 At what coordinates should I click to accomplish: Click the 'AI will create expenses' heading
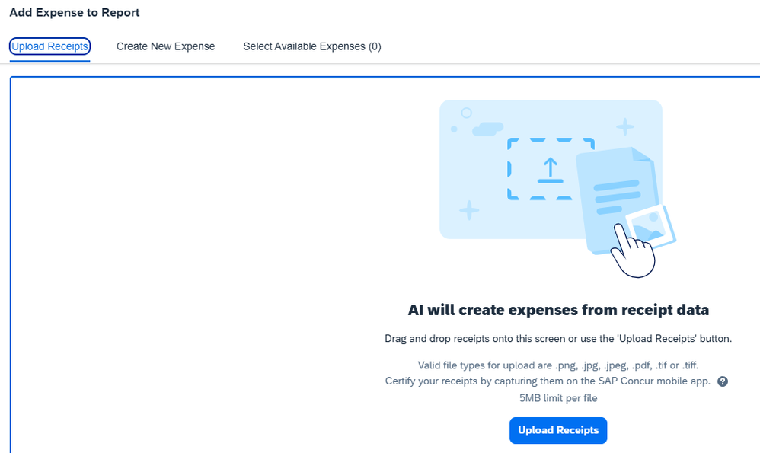click(x=558, y=310)
